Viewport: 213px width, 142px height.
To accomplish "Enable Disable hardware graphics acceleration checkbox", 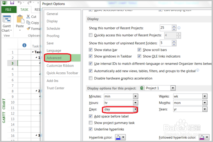I will (90, 78).
